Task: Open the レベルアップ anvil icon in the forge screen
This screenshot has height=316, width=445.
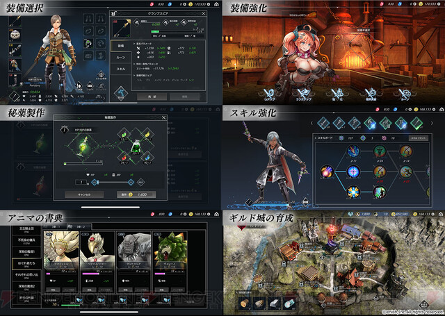Action: click(x=269, y=94)
